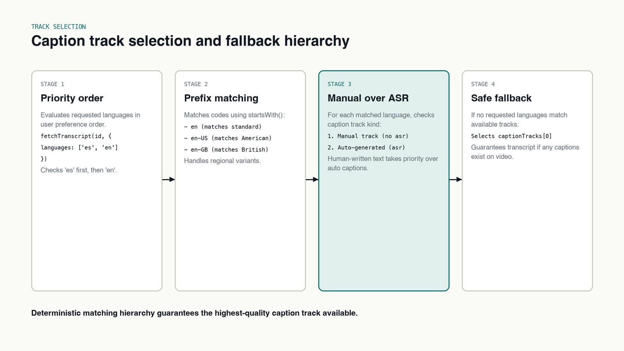Click the en-US (matches American) line
This screenshot has width=624, height=351.
click(228, 138)
